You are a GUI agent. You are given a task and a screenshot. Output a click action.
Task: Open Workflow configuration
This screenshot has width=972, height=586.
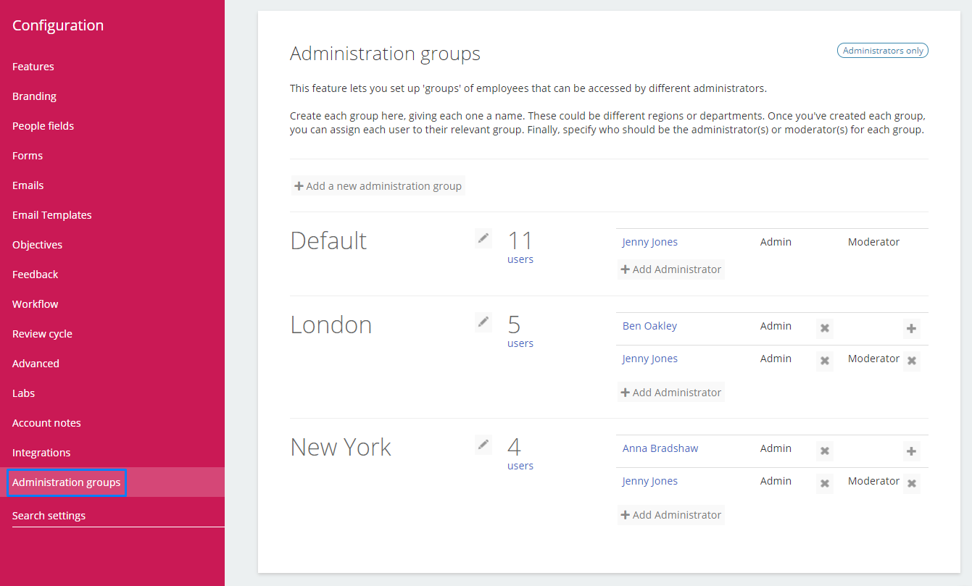tap(36, 304)
